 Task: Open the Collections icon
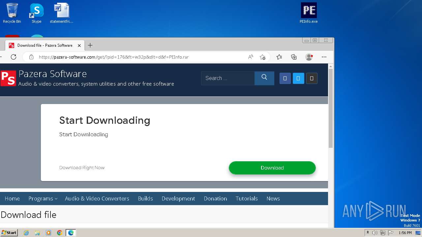click(x=294, y=57)
